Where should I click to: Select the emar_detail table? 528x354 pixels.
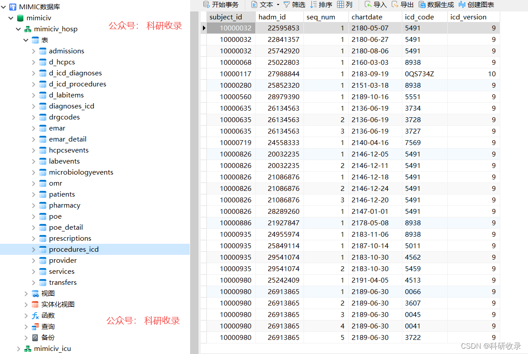coord(67,139)
